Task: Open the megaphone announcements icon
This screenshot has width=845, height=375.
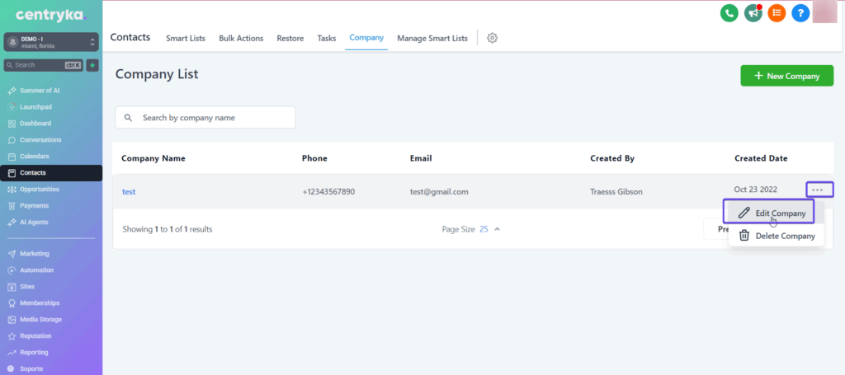Action: click(x=753, y=13)
